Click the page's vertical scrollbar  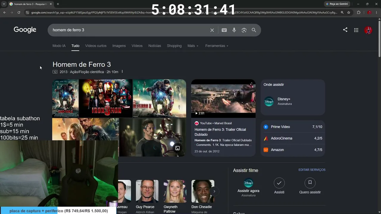379,39
